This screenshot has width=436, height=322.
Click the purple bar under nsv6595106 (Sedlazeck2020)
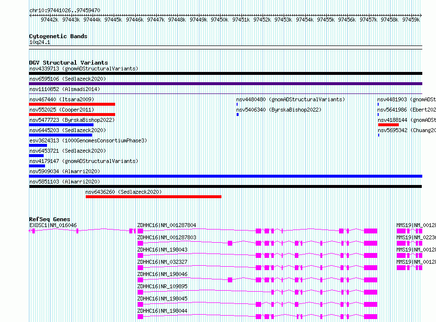click(225, 84)
